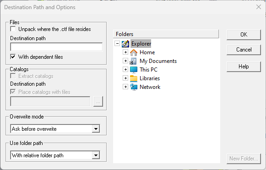Viewport: 266px width, 170px height.
Task: Click the Home house icon
Action: pyautogui.click(x=134, y=52)
